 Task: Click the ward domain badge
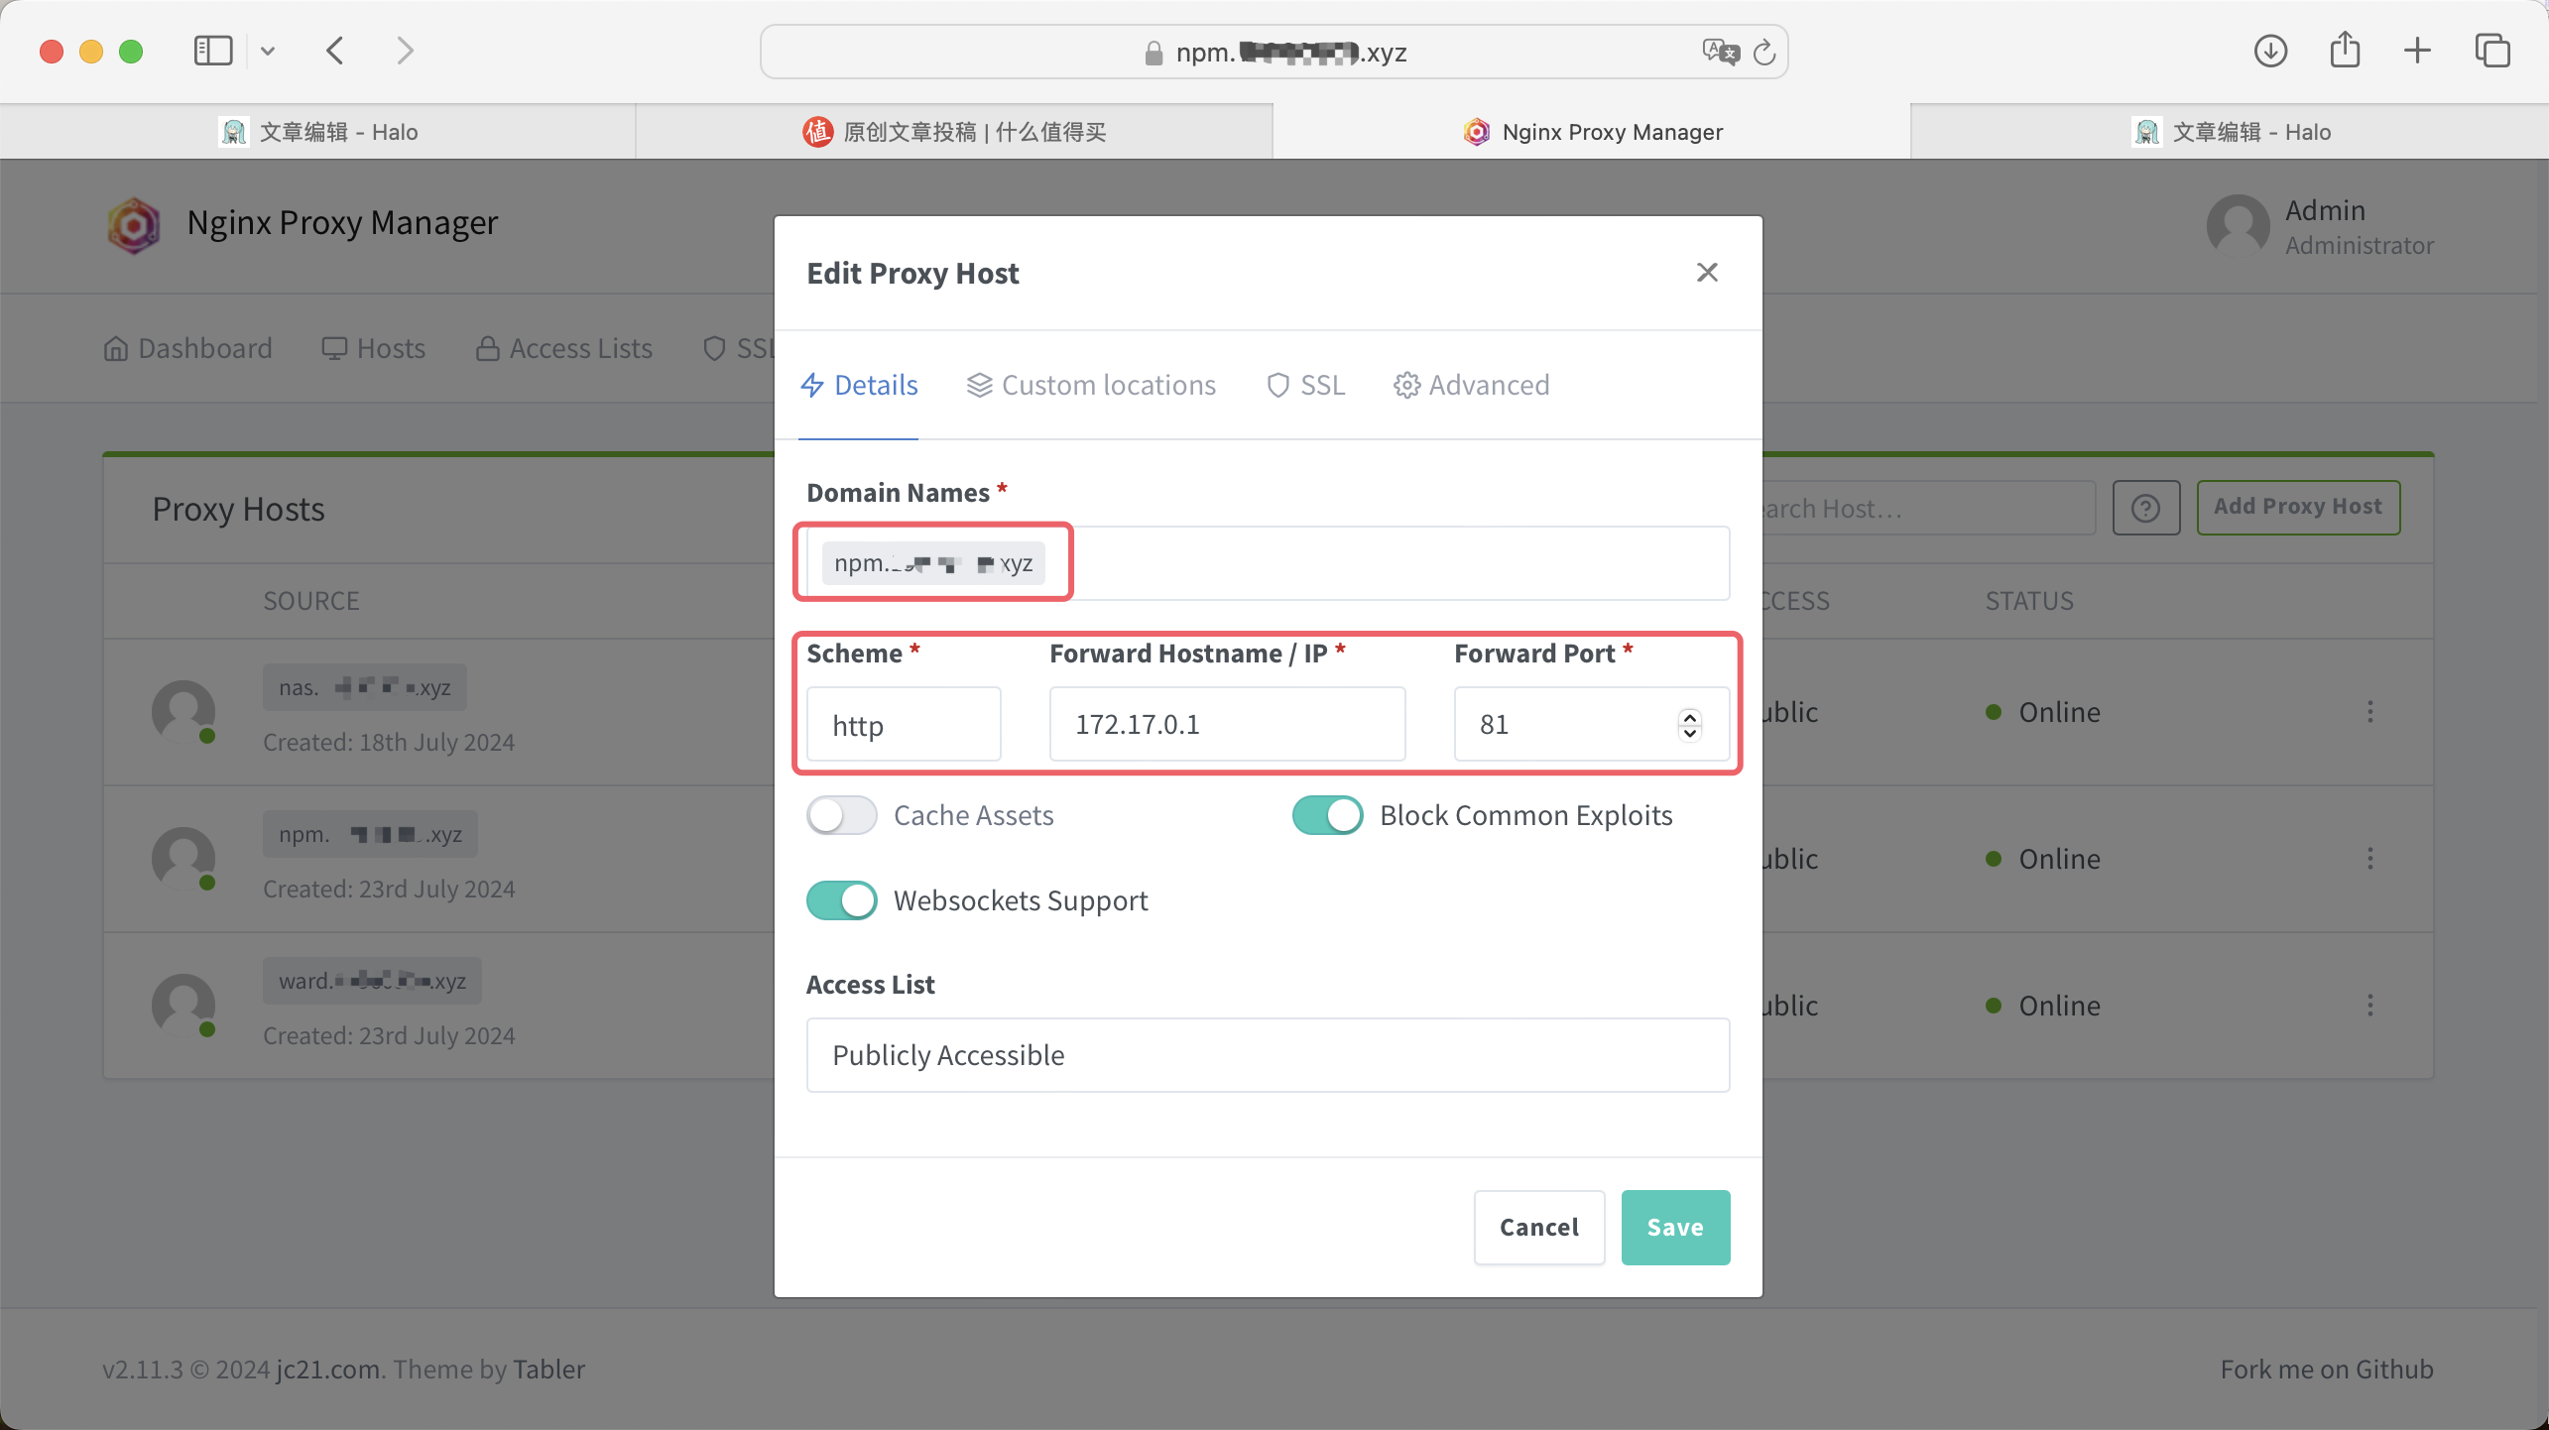coord(372,981)
